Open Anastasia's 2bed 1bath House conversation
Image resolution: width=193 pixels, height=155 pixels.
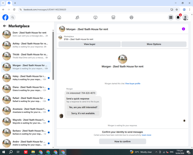coord(26,110)
